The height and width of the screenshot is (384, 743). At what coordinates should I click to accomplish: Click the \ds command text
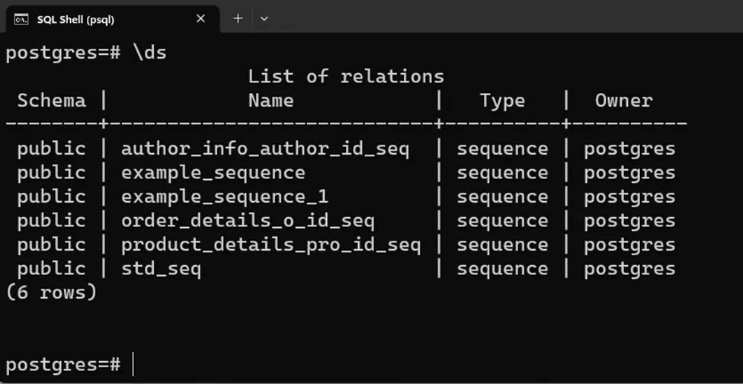[x=149, y=53]
